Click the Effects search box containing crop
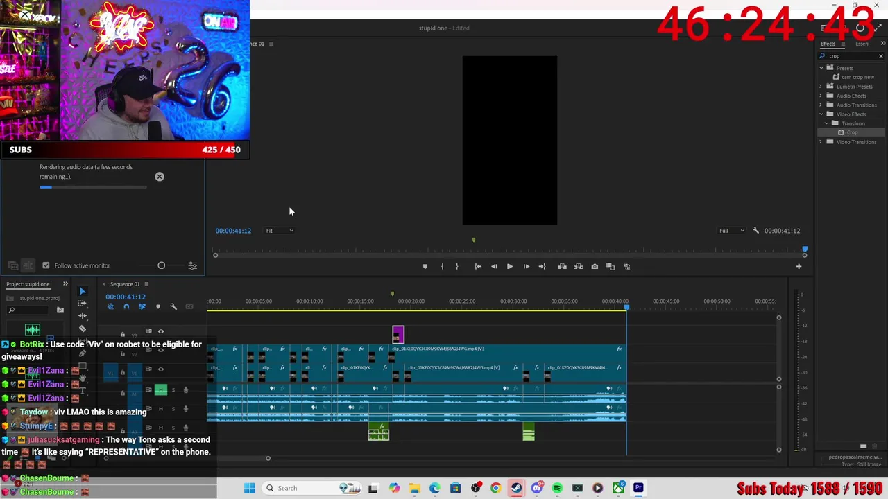 coord(851,56)
